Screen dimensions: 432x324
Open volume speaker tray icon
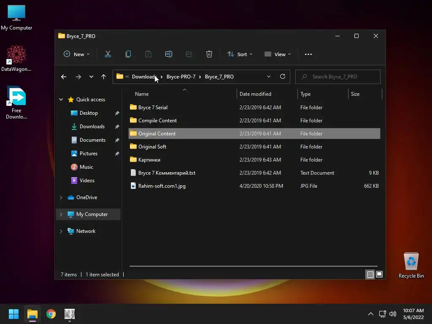393,314
